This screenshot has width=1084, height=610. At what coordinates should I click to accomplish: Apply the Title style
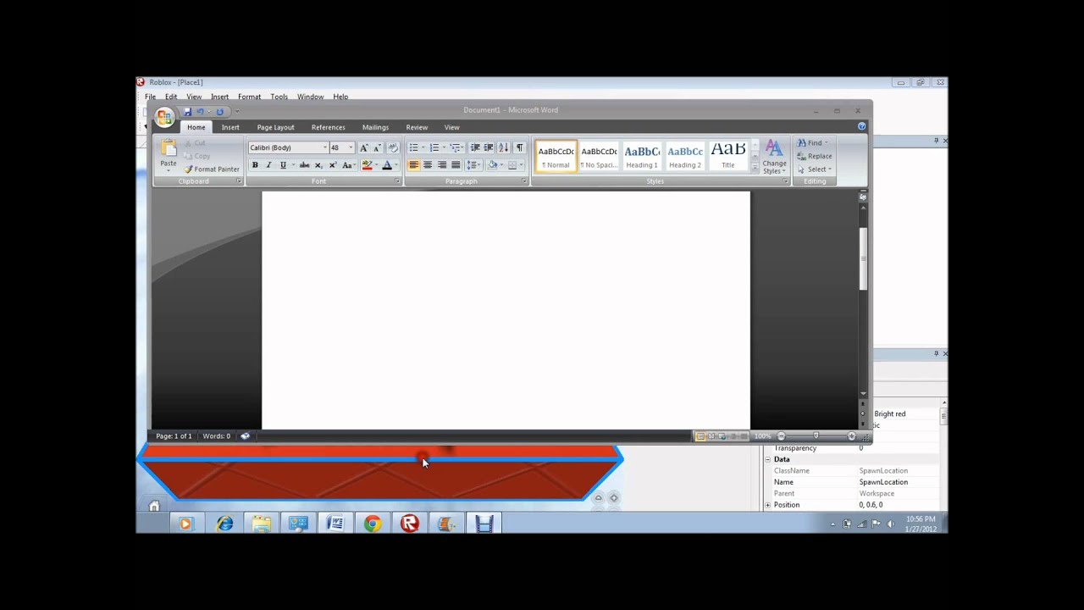coord(727,156)
